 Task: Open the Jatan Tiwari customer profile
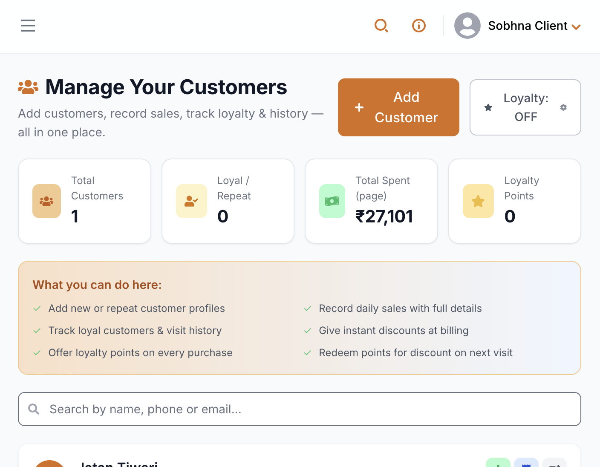click(x=118, y=464)
